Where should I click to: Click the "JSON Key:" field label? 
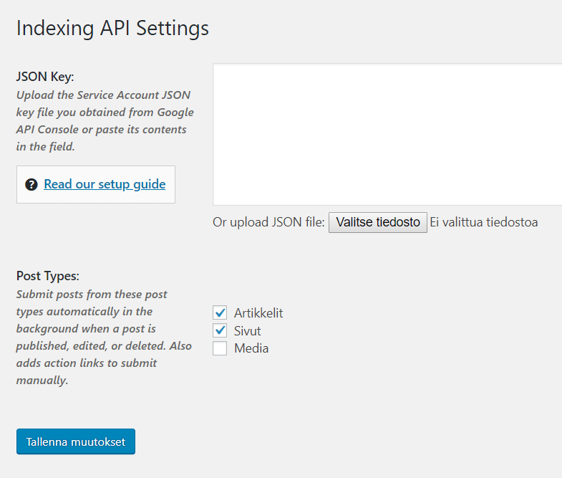click(x=45, y=77)
